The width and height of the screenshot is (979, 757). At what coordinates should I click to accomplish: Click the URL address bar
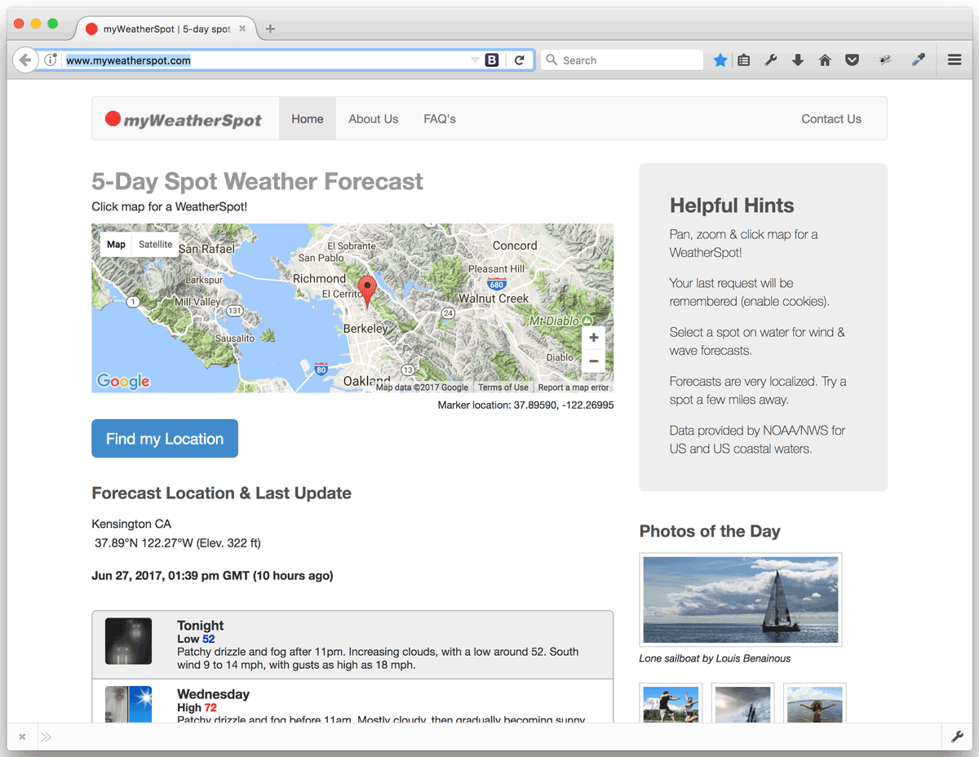point(265,60)
